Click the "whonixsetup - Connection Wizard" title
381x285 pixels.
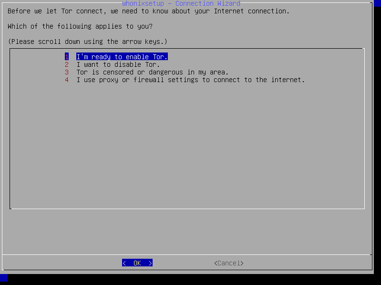click(181, 3)
